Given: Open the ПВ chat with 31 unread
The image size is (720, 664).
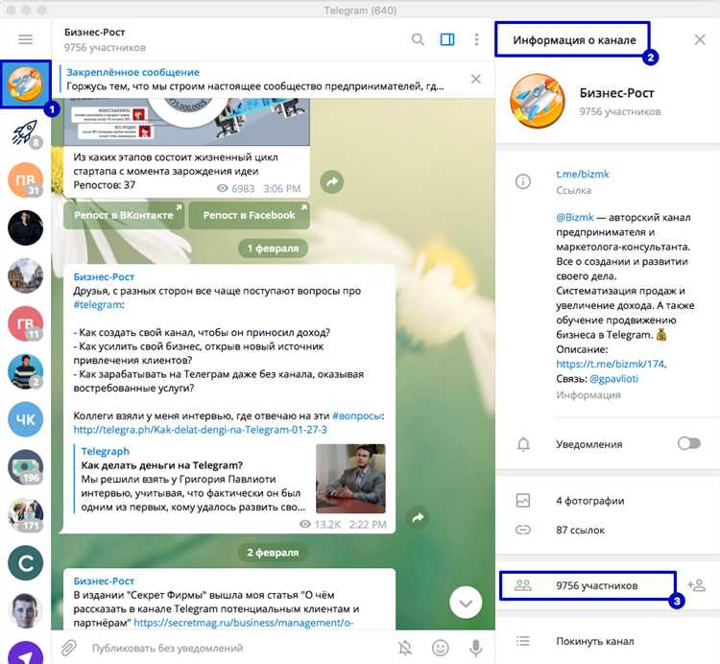Looking at the screenshot, I should [25, 179].
